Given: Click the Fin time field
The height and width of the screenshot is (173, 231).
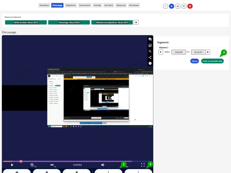Looking at the screenshot, I should [198, 52].
